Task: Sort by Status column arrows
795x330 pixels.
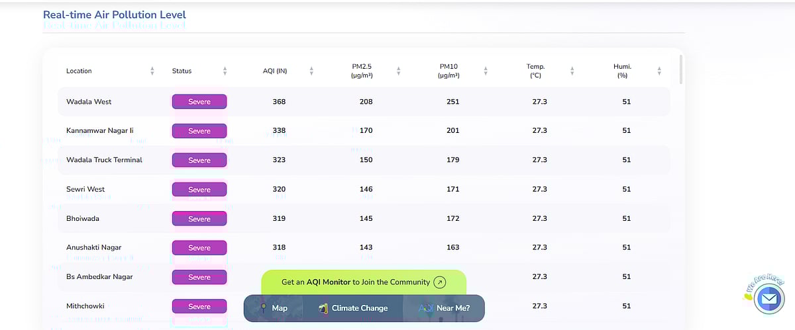Action: [225, 71]
